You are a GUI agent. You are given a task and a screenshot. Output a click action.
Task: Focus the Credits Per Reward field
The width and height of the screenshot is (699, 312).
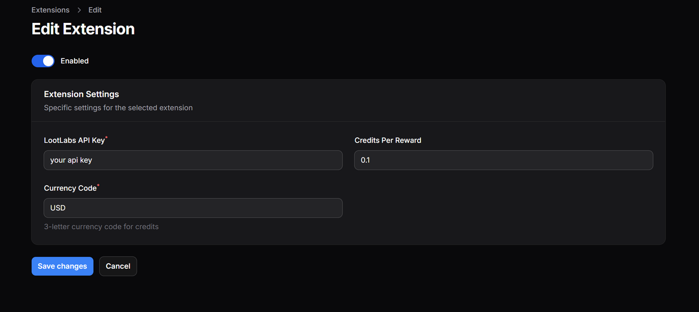tap(504, 160)
